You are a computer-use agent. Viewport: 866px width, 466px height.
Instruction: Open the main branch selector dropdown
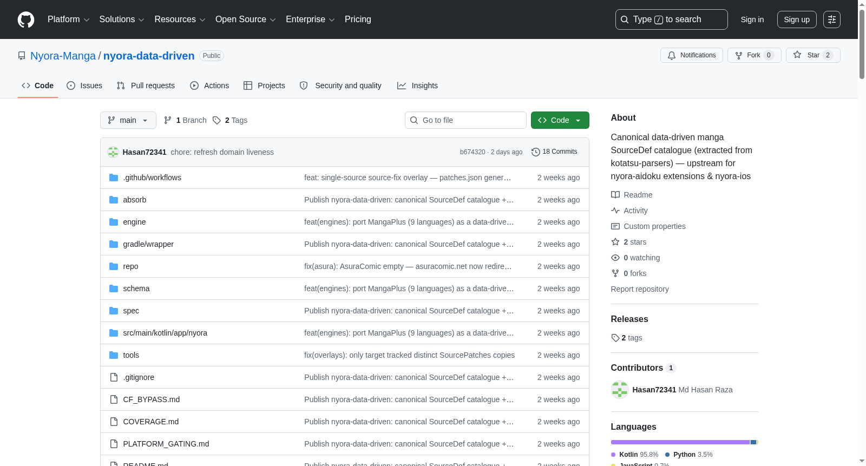128,120
